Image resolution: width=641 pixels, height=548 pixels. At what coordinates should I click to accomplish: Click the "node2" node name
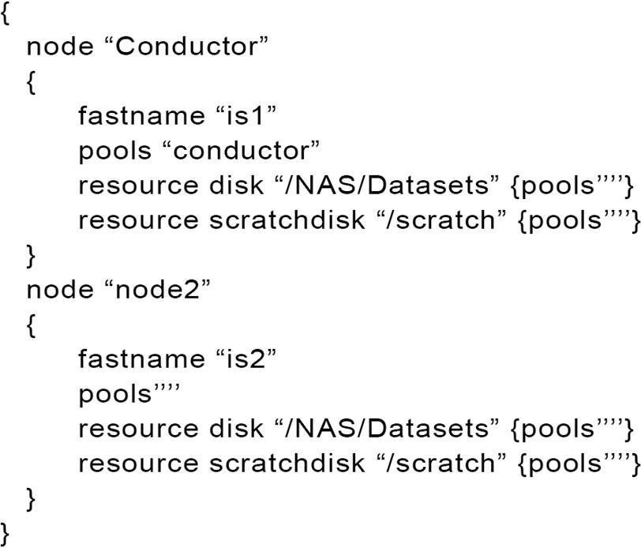(x=157, y=290)
